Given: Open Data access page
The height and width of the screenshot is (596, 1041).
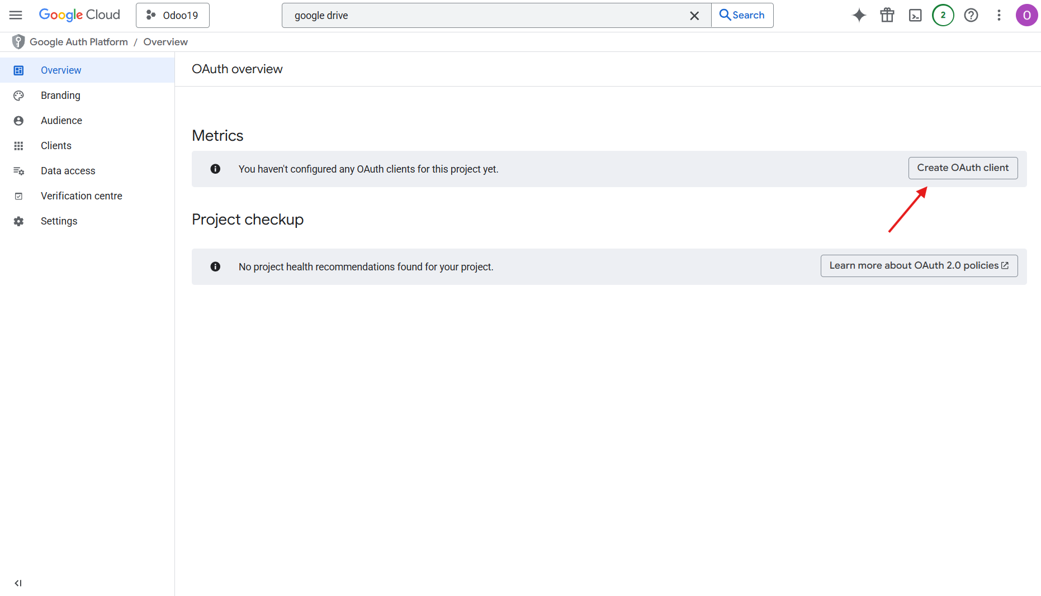Looking at the screenshot, I should click(68, 171).
